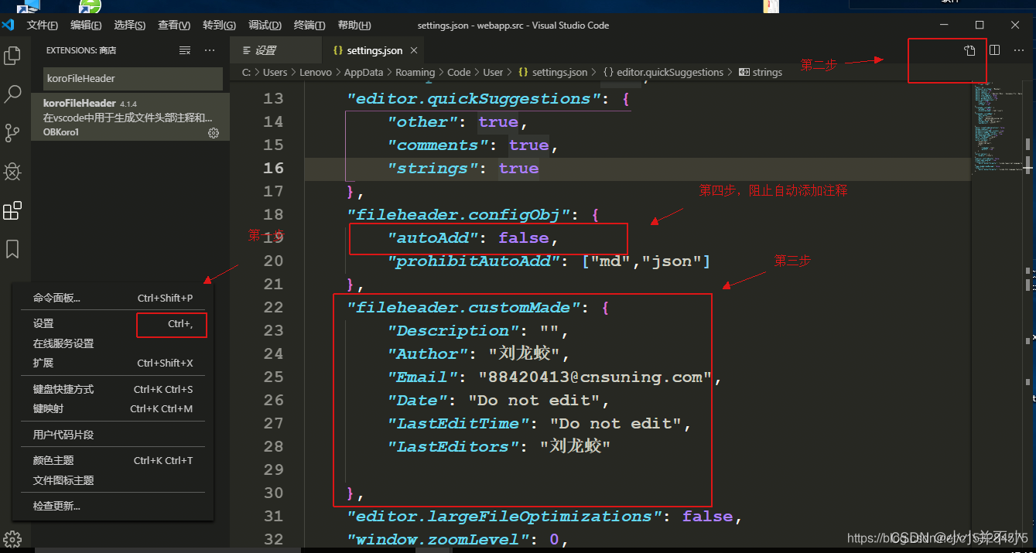Choose 在线服务设置 from the menu
The height and width of the screenshot is (553, 1036).
pos(113,343)
